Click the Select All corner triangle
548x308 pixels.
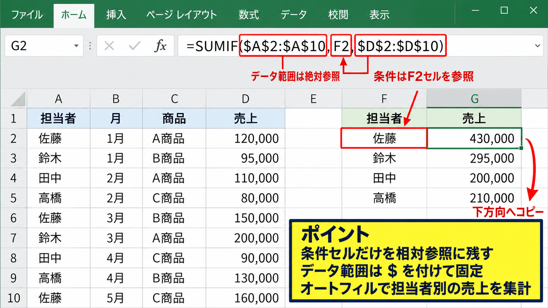(x=18, y=99)
